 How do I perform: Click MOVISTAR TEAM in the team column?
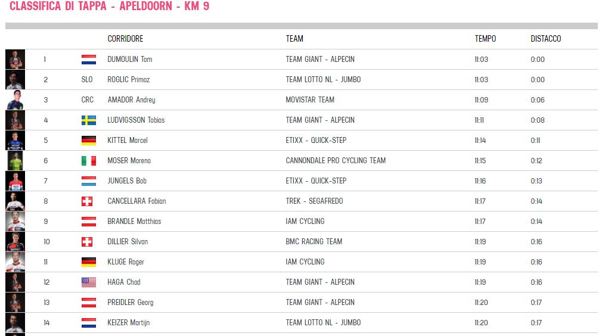(310, 99)
